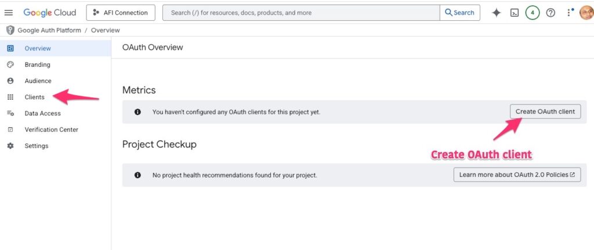This screenshot has height=250, width=594.
Task: Open Verification Center in sidebar
Action: [51, 130]
